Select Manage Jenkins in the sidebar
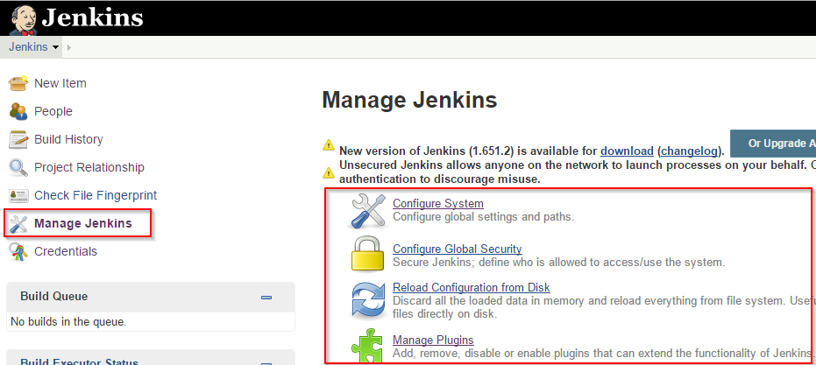 tap(83, 223)
